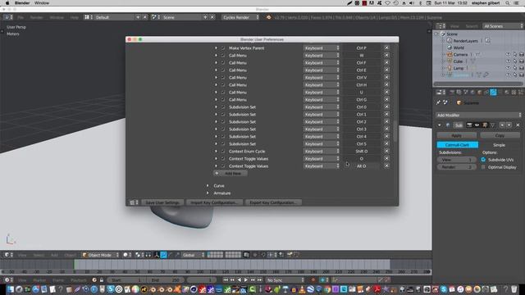Image resolution: width=525 pixels, height=295 pixels.
Task: Toggle checkbox for Make Vertex Parent keymap
Action: [223, 48]
